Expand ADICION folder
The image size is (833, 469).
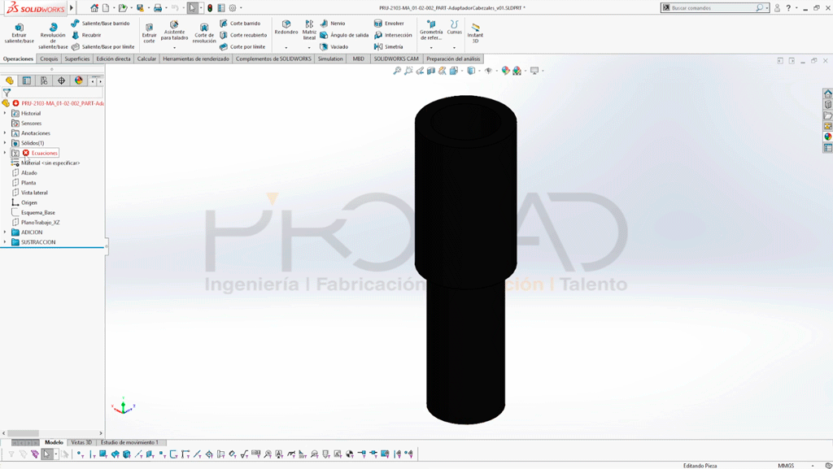[5, 232]
